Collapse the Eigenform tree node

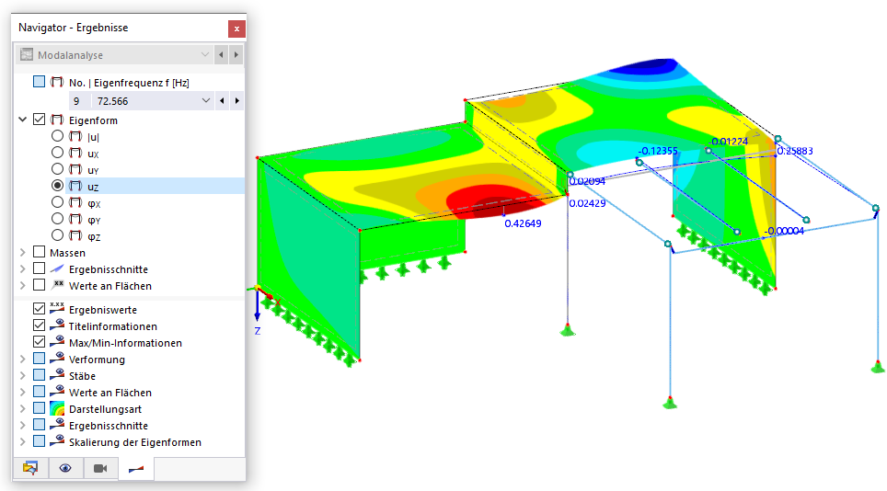click(x=23, y=120)
